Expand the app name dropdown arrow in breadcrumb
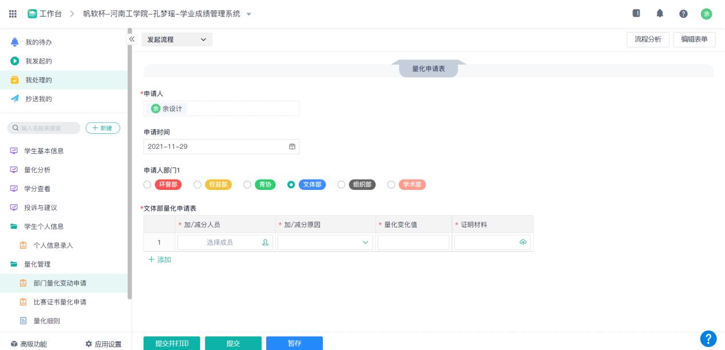This screenshot has height=350, width=725. pyautogui.click(x=248, y=14)
